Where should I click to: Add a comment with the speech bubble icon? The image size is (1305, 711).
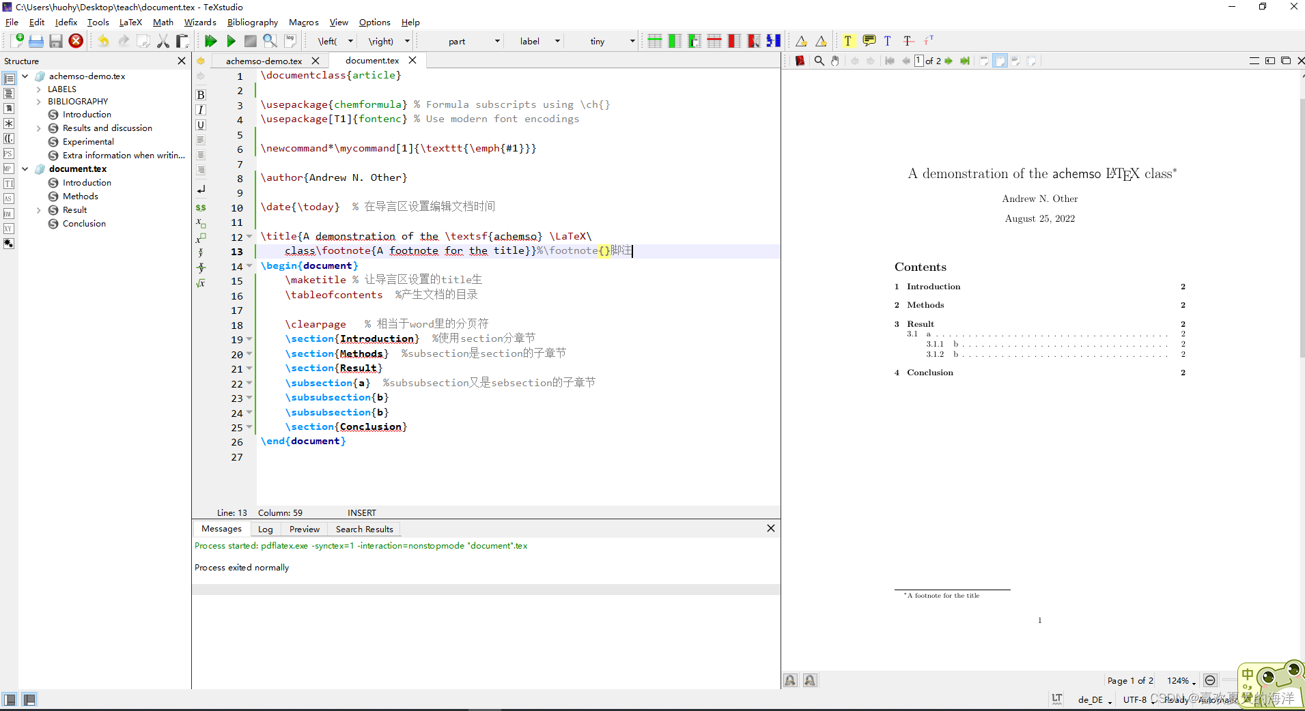click(x=869, y=41)
